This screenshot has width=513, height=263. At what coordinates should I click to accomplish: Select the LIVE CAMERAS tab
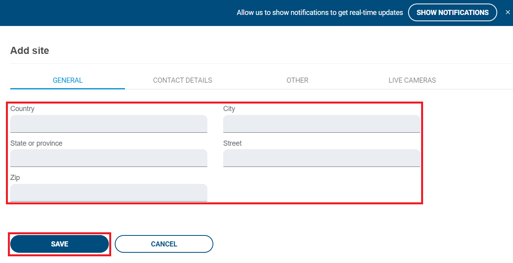(x=412, y=80)
